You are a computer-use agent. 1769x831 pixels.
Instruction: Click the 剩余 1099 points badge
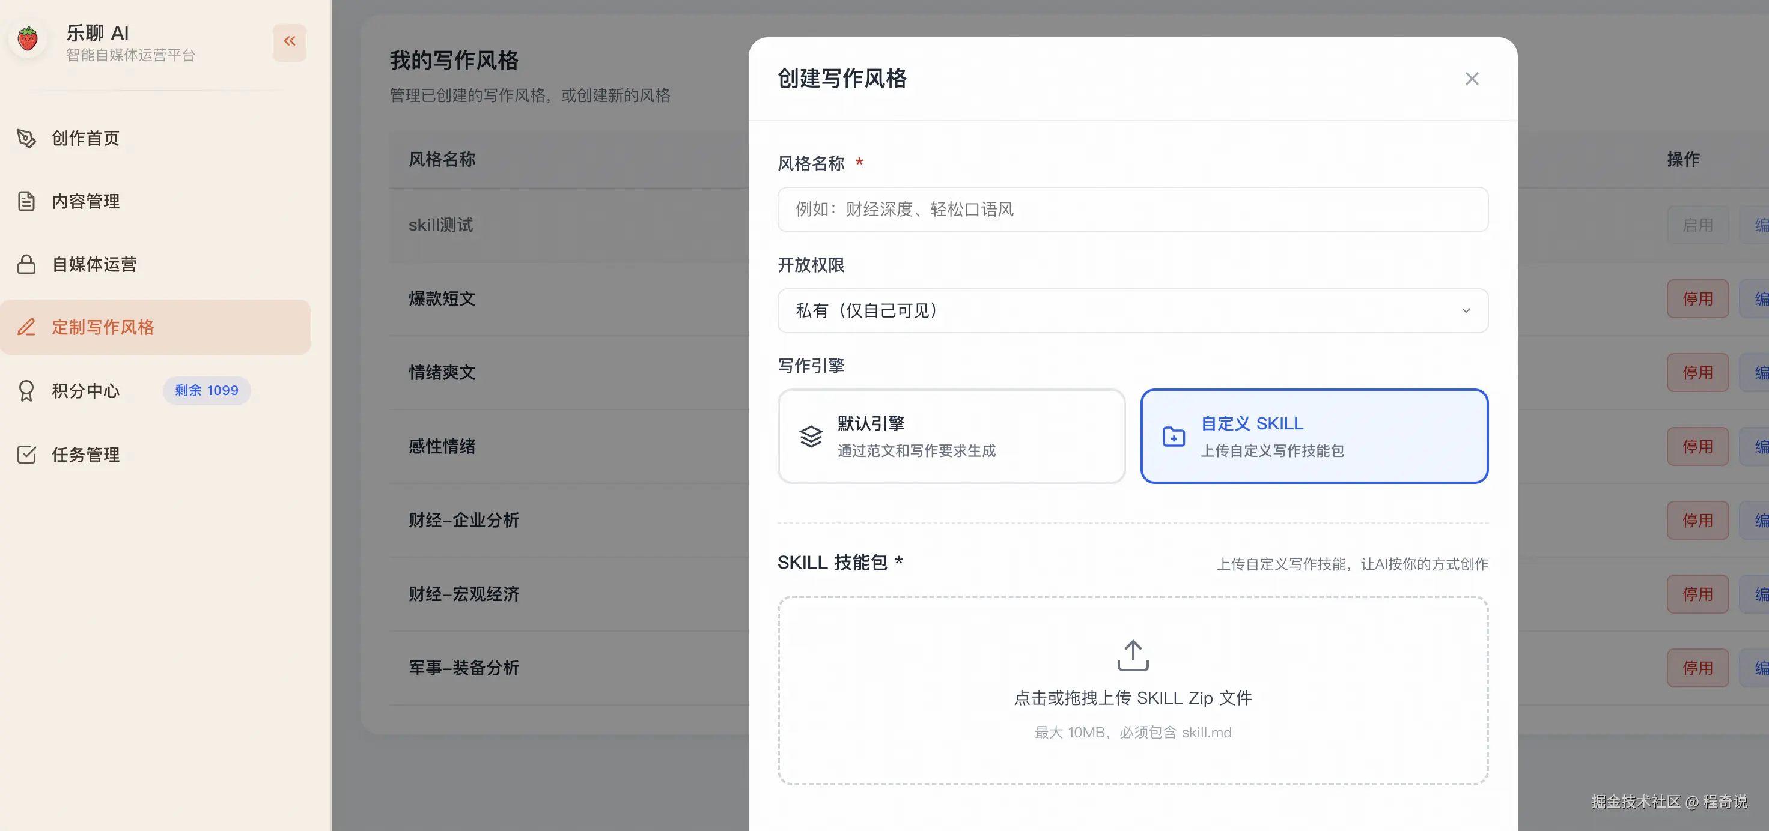click(206, 391)
